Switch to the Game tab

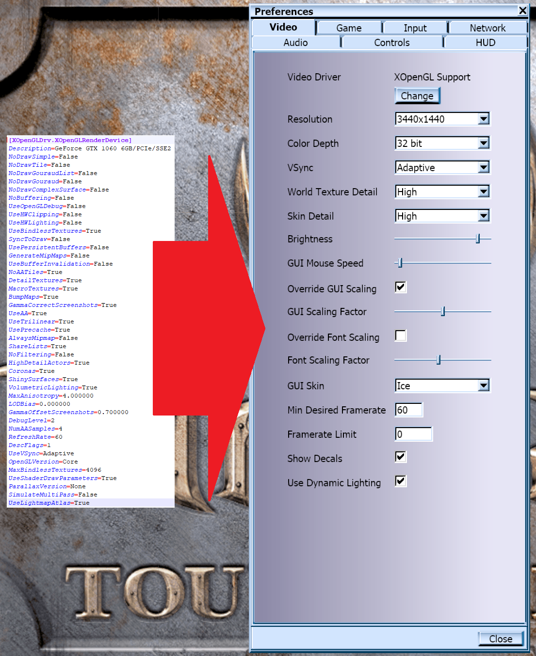(348, 28)
